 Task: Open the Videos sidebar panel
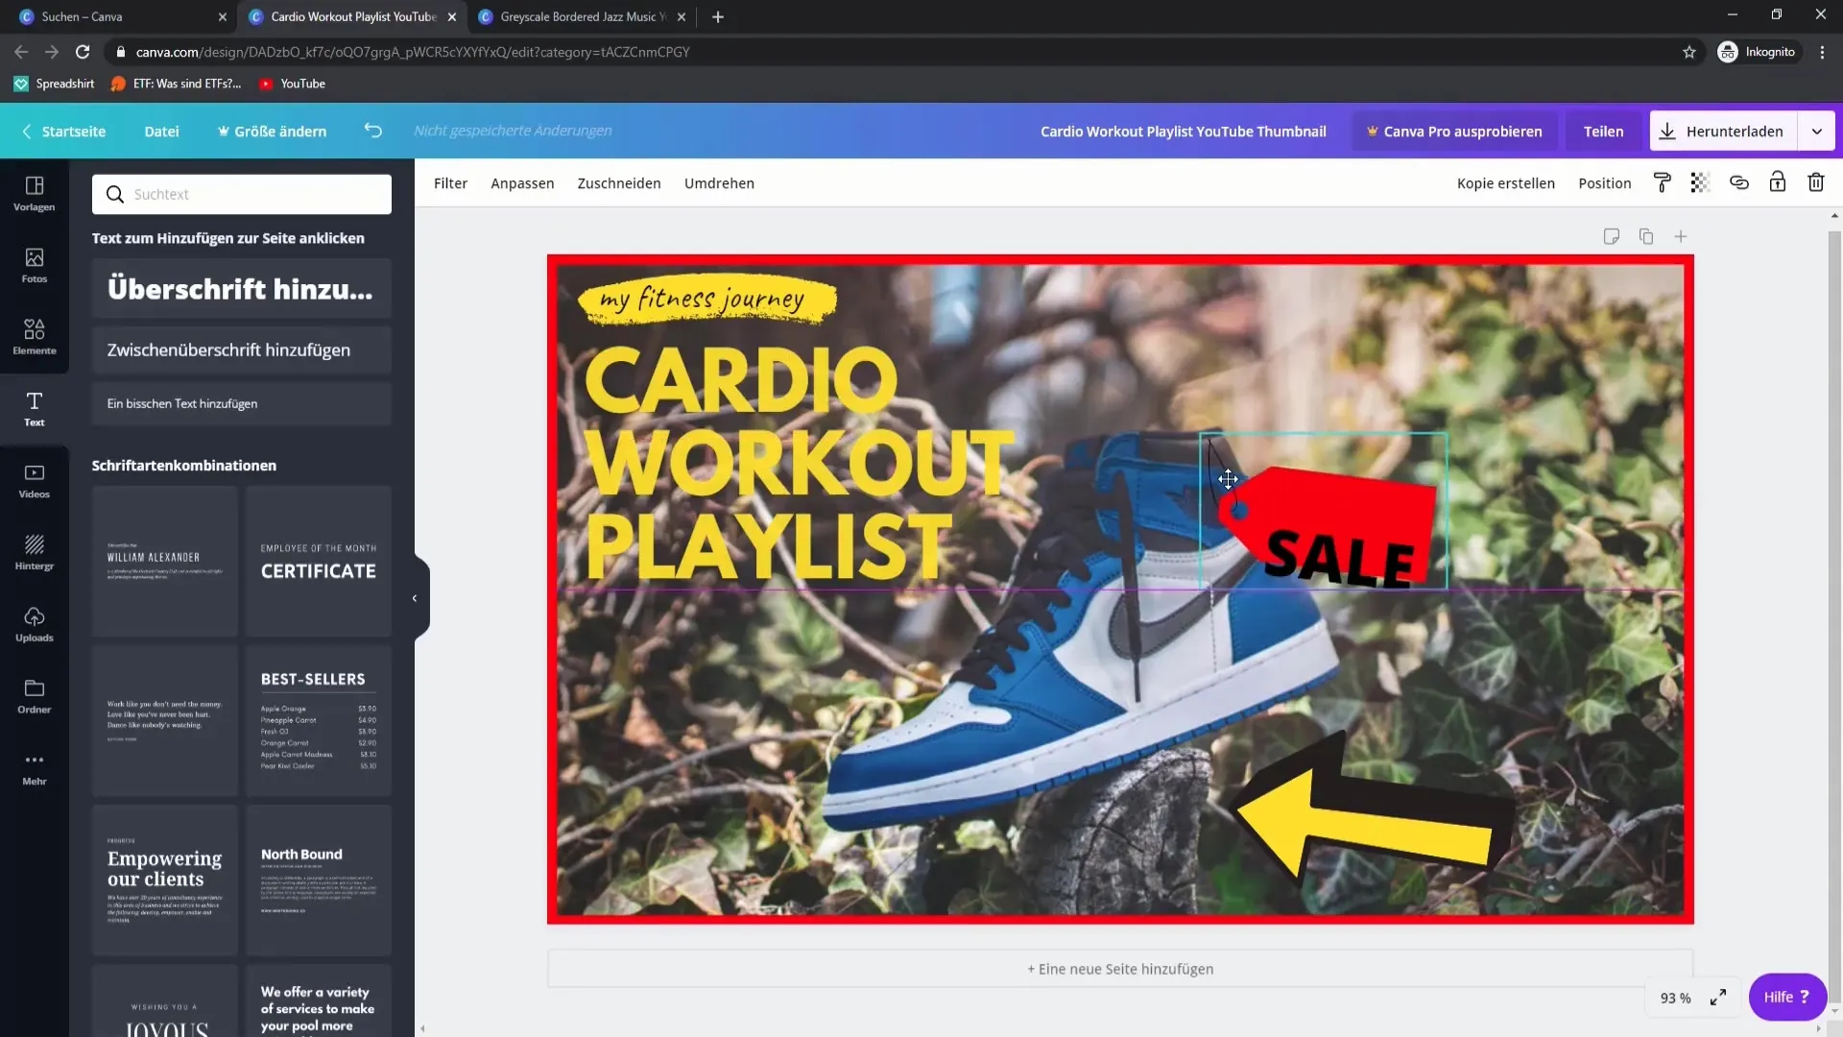click(34, 481)
